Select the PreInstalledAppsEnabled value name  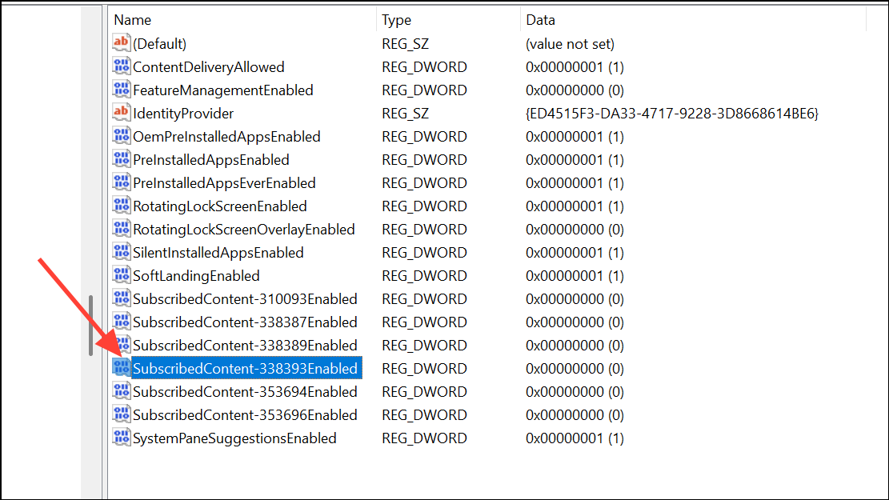(x=211, y=160)
